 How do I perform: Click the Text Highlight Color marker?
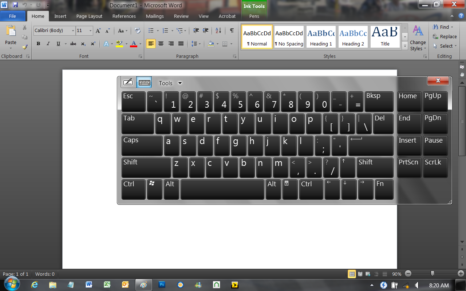[x=119, y=44]
